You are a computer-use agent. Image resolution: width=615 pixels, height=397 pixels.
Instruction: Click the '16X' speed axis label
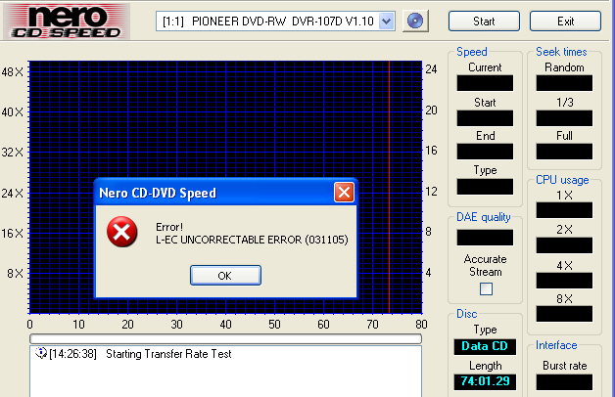(13, 234)
